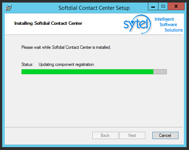
Task: Click the gray unfilled end of progress bar
Action: tap(160, 72)
